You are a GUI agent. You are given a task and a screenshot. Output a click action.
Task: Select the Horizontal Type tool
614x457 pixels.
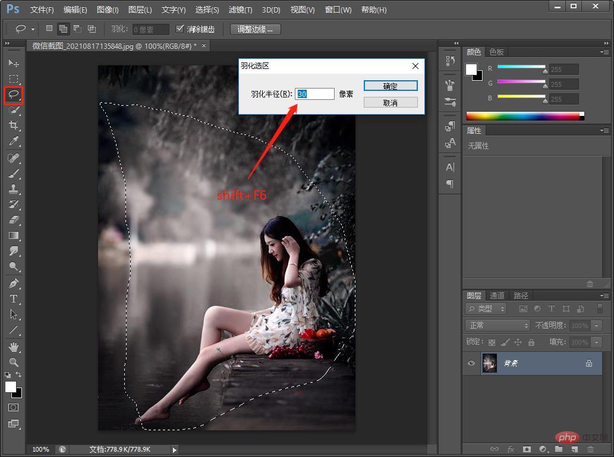point(14,299)
